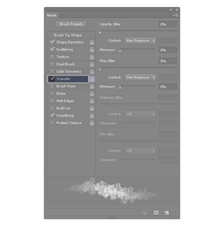Open the Preset Manager icon at panel bottom
This screenshot has width=220, height=225.
pos(156,213)
